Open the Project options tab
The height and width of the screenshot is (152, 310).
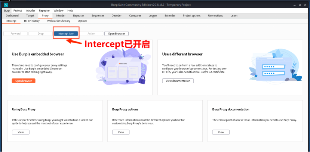point(191,16)
